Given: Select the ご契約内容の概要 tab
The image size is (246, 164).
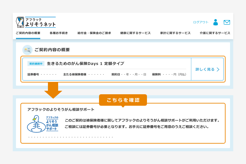Looking at the screenshot, I should [28, 33].
